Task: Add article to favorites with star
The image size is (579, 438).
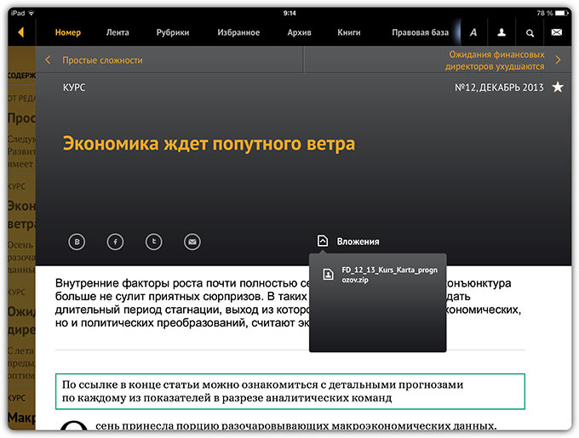Action: coord(558,87)
